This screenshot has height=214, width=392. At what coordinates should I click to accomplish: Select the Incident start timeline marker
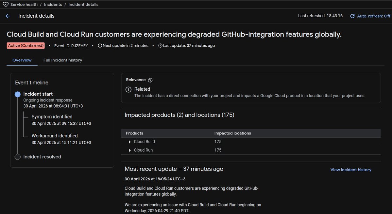click(18, 94)
